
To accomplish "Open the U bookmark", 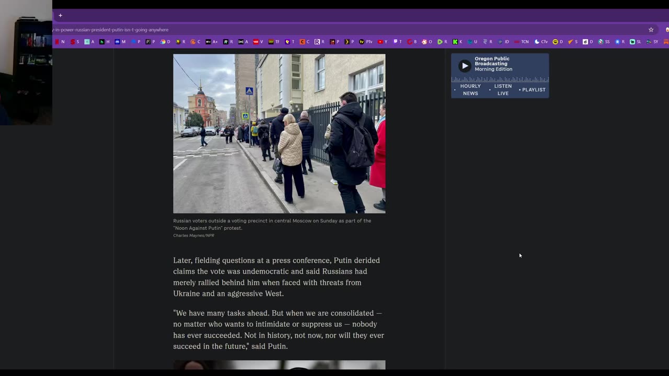I will pos(472,42).
